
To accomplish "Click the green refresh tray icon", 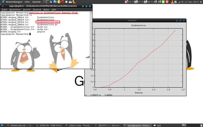I will coord(163,2).
